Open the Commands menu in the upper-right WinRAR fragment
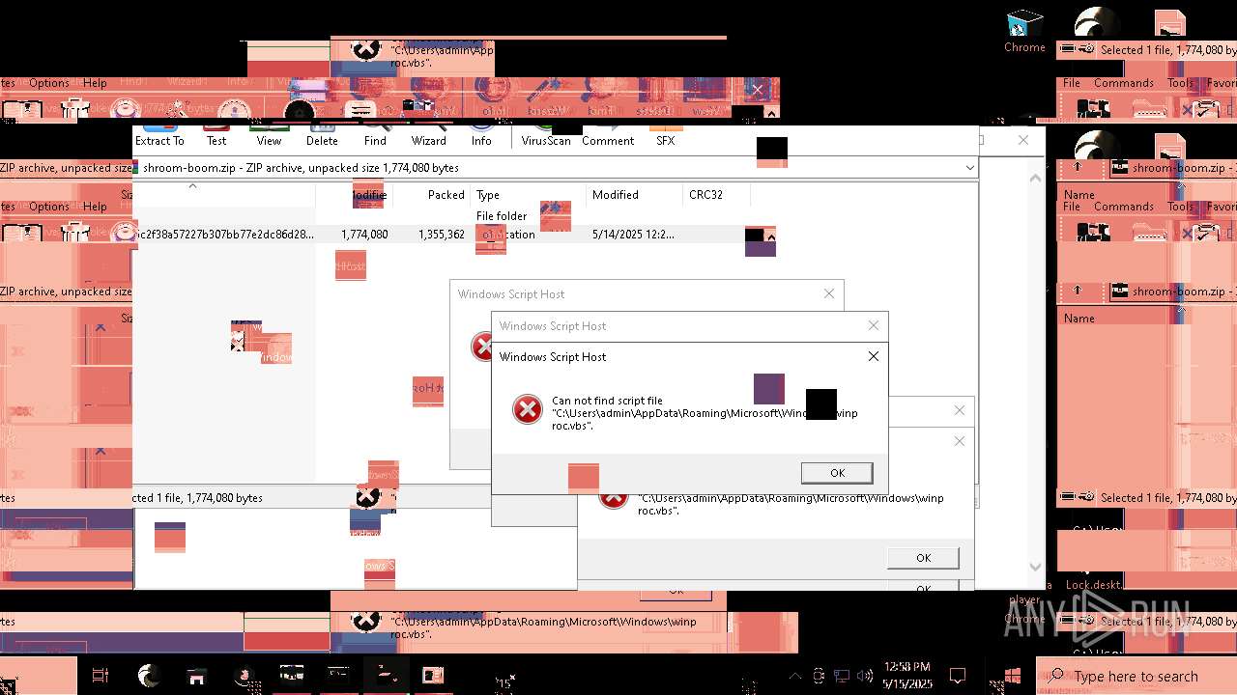This screenshot has width=1237, height=695. pyautogui.click(x=1123, y=83)
